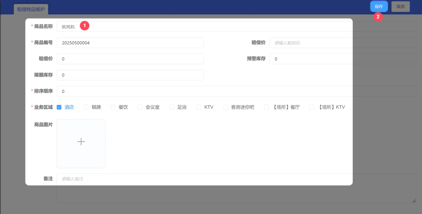Check the 【场所】餐厅 checkbox
The image size is (422, 214).
[x=267, y=107]
